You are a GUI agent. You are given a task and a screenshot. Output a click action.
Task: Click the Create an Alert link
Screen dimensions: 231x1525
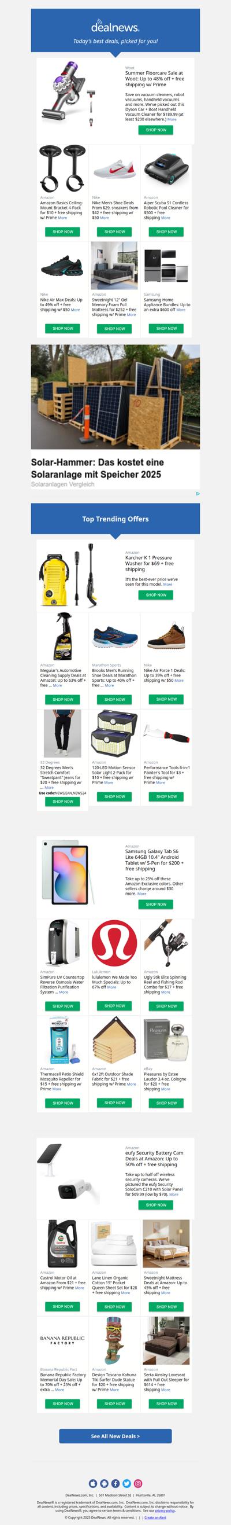tap(155, 1517)
